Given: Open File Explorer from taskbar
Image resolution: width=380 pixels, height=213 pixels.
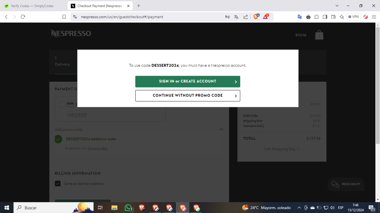Looking at the screenshot, I should [x=114, y=208].
